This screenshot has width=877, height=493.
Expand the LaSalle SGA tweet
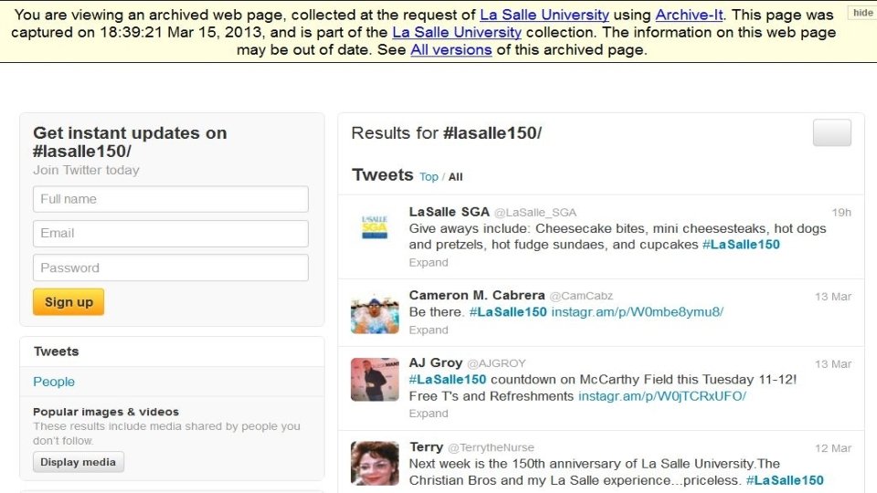428,262
